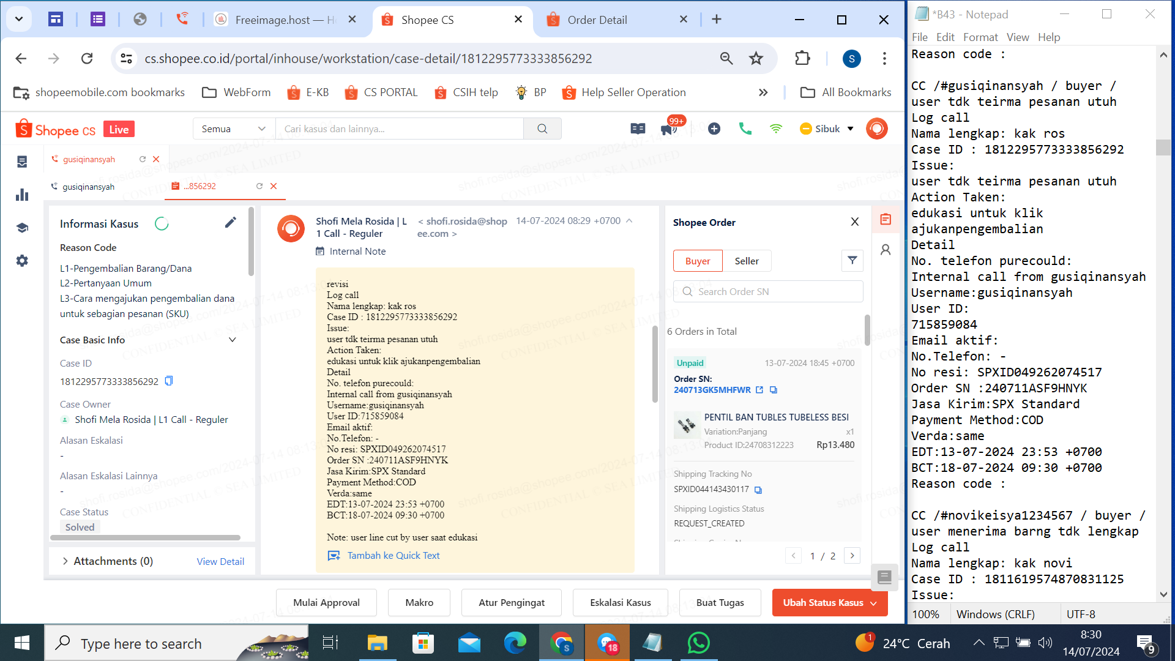Screen dimensions: 1175x661
Task: Copy order SN 240713GK5MHFWR with the copy icon
Action: 774,390
